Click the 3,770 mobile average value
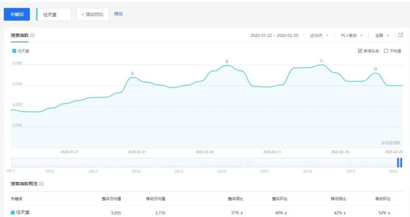Viewport: 410px width, 217px height. (x=160, y=213)
